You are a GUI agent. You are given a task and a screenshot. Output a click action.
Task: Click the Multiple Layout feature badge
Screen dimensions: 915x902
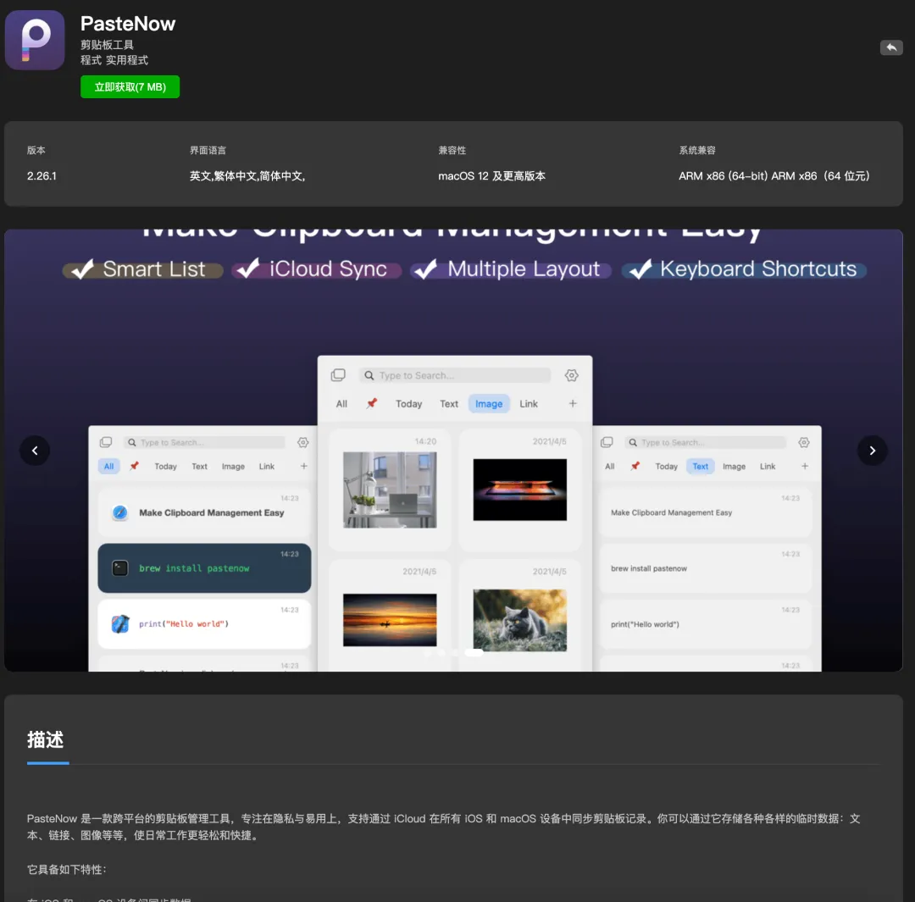point(511,269)
